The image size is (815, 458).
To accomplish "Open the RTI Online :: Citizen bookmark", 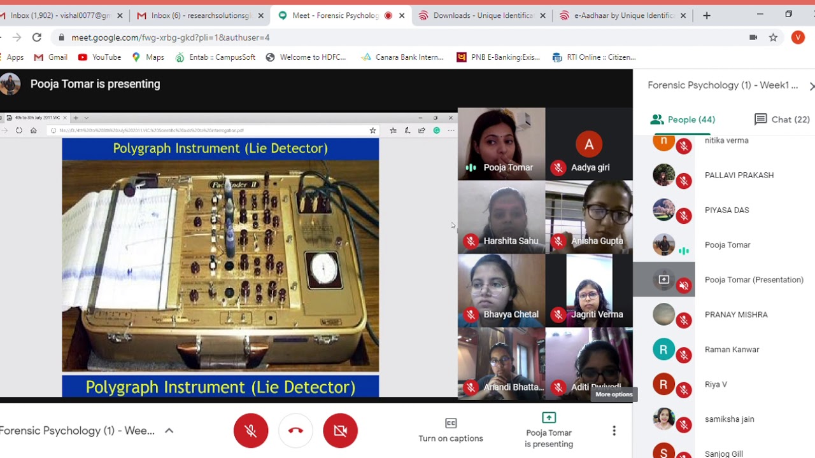I will (x=594, y=57).
